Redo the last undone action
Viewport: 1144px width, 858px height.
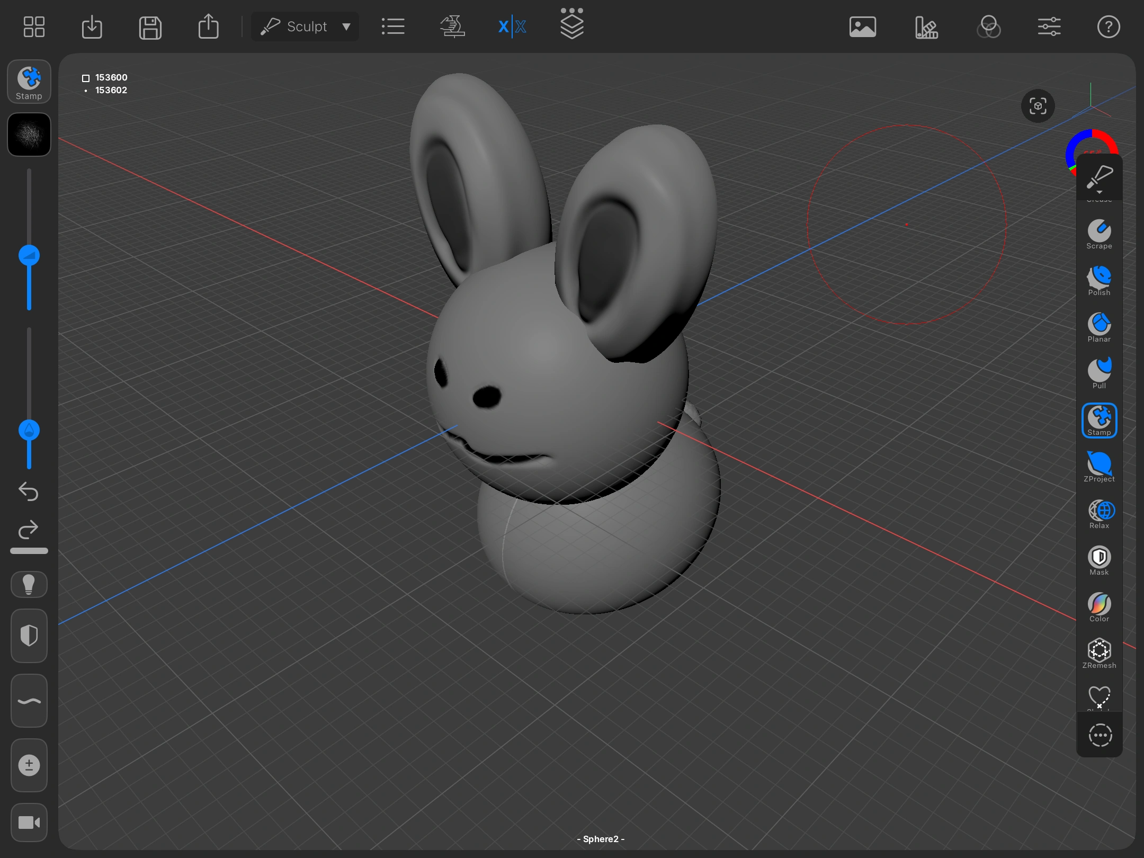29,530
